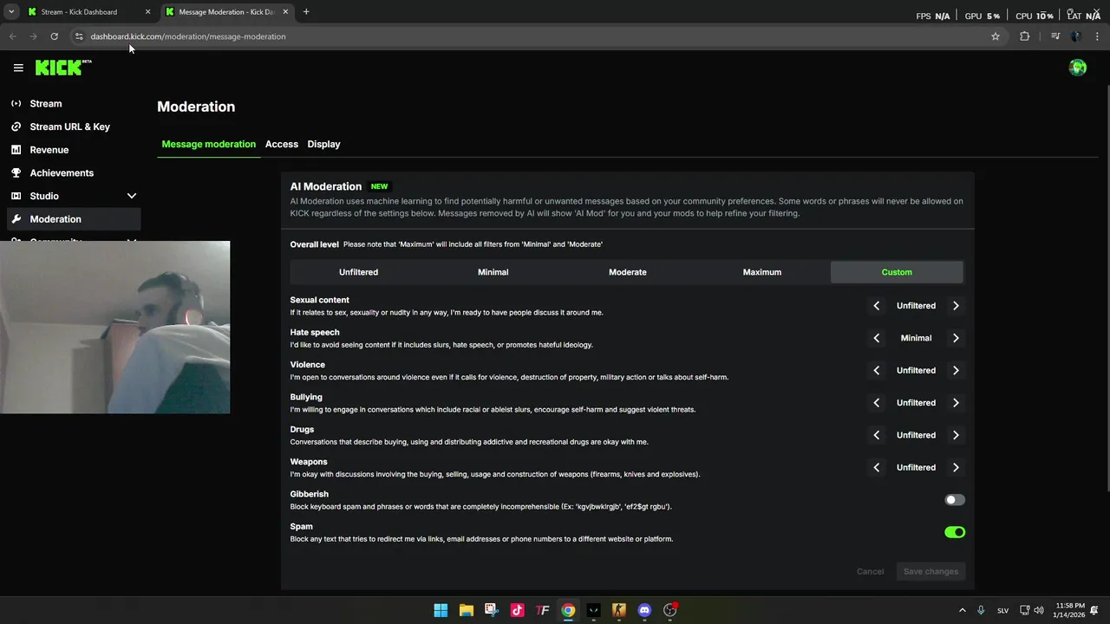Screen dimensions: 1110x624
Task: Open the tab search dropdown in Chrome
Action: click(11, 12)
